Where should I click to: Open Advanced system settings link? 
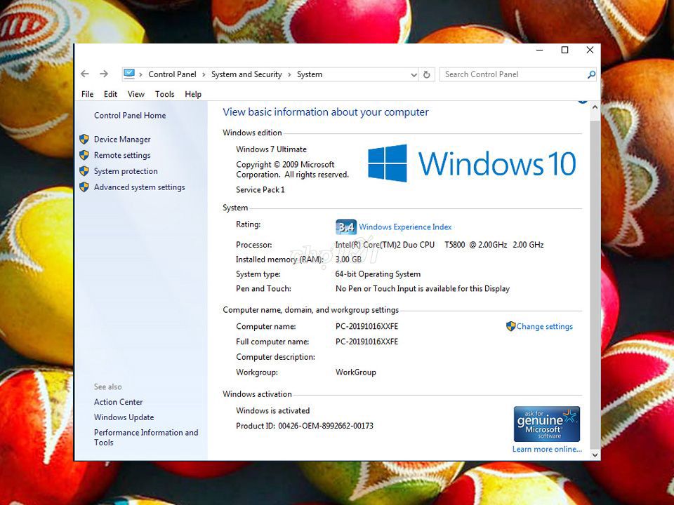coord(139,187)
